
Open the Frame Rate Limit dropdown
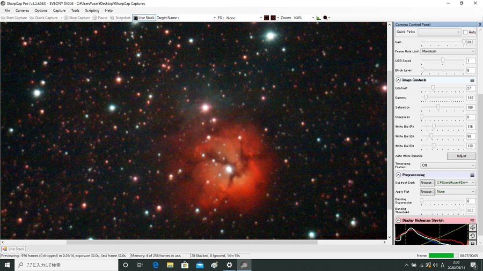[x=448, y=51]
